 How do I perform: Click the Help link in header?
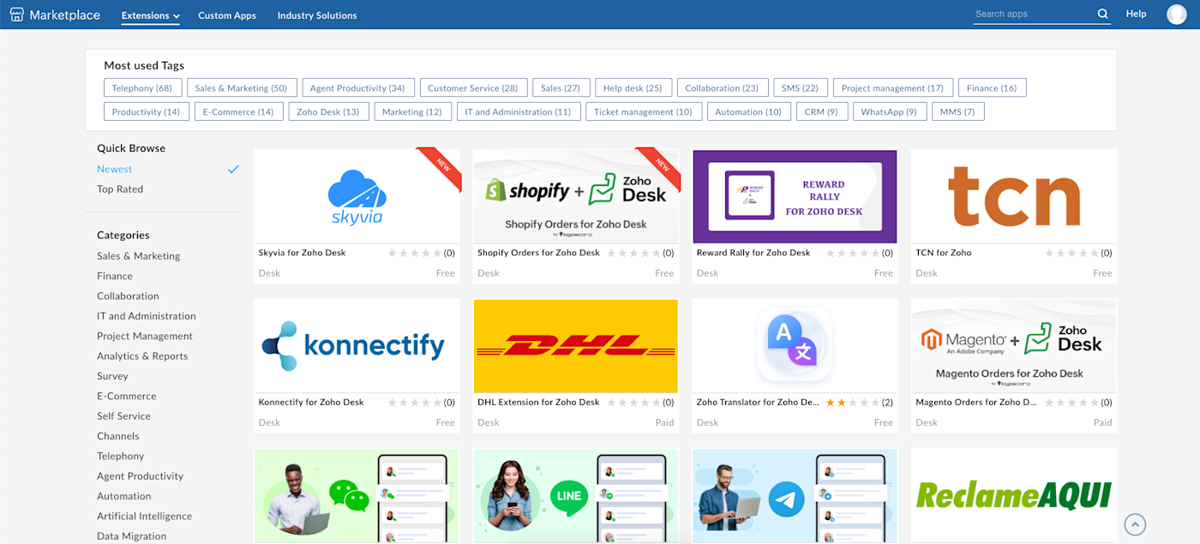click(1136, 14)
